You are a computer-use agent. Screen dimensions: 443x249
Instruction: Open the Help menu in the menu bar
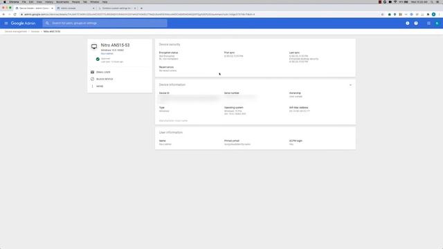click(105, 1)
